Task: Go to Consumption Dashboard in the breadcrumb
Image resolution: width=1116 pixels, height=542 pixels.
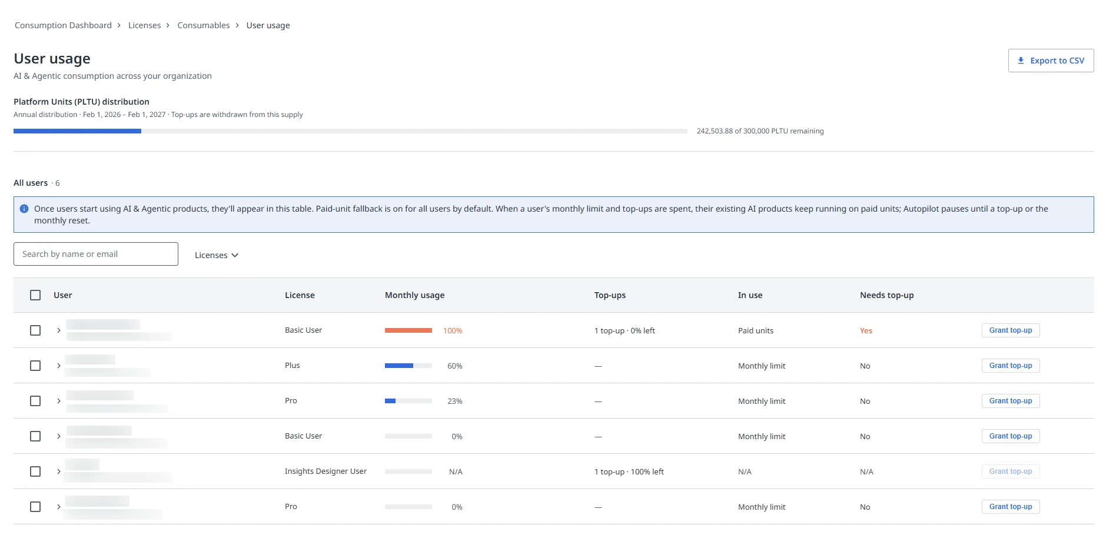Action: tap(63, 25)
